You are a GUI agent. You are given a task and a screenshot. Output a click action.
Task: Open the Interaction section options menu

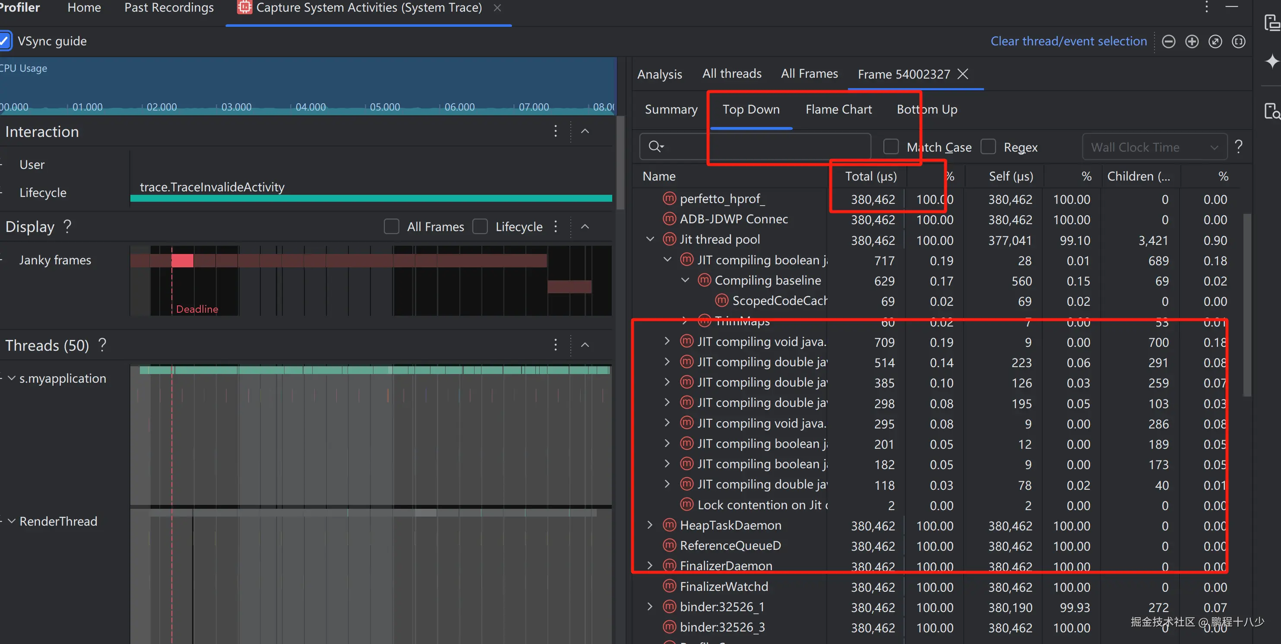click(556, 131)
